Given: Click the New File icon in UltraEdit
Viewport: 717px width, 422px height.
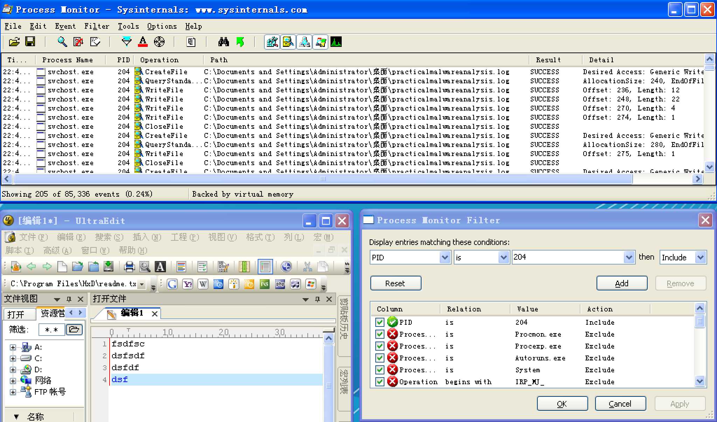Looking at the screenshot, I should click(62, 267).
